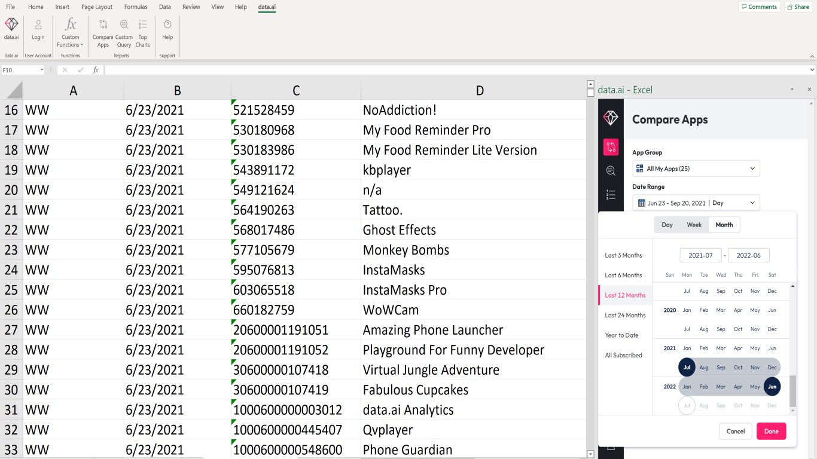Viewport: 817px width, 459px height.
Task: Choose the All Subscribed preset
Action: 624,355
